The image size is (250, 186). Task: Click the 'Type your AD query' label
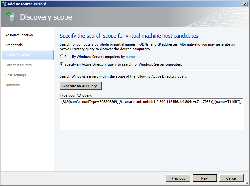(x=76, y=96)
